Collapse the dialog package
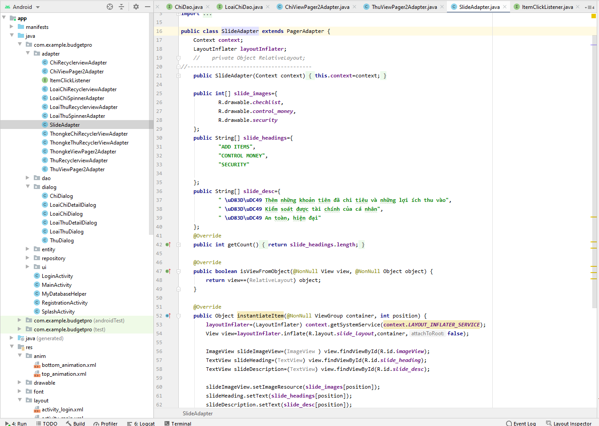599x426 pixels. pos(28,187)
